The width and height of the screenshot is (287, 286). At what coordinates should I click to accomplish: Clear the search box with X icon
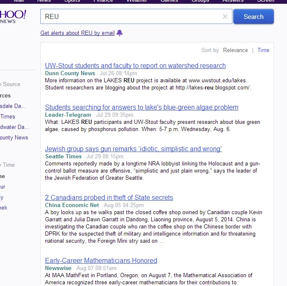[225, 17]
